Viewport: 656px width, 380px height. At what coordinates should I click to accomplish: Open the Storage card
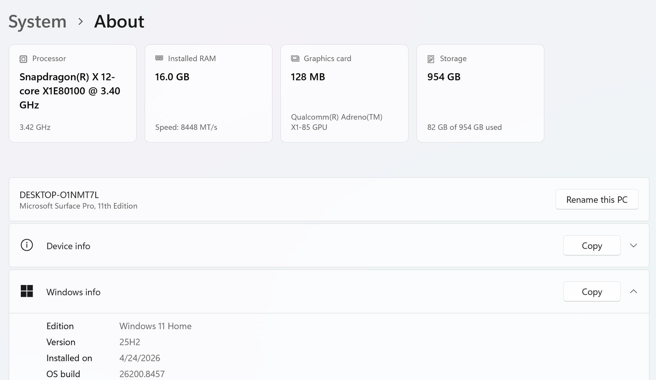pyautogui.click(x=481, y=93)
